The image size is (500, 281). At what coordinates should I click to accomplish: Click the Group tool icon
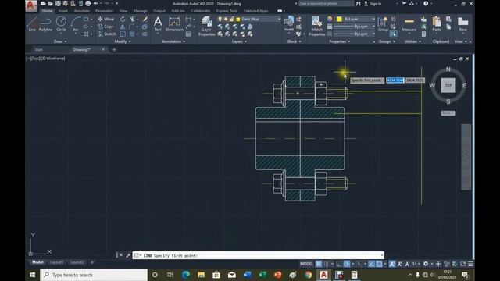383,24
